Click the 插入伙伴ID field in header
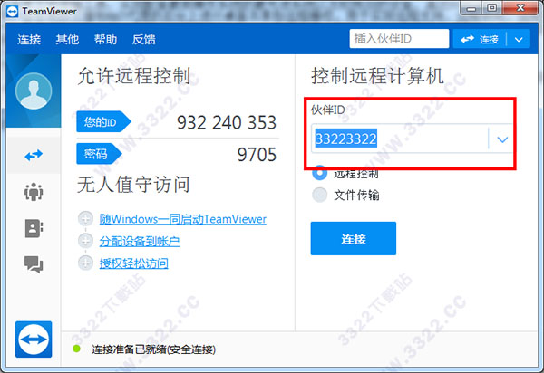The image size is (544, 373). (399, 38)
